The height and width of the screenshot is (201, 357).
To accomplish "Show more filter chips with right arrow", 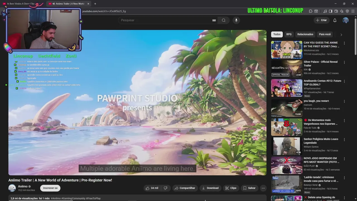I will (341, 35).
